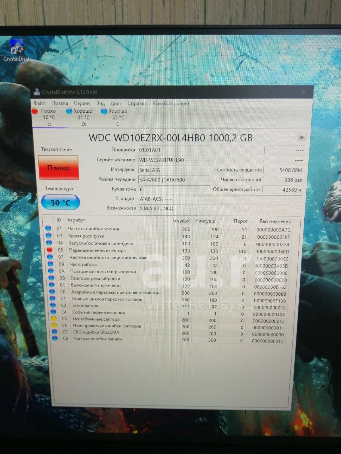The height and width of the screenshot is (454, 341).
Task: Click the 'Стандарт' field showing ATA8-ACS
Action: tap(220, 199)
